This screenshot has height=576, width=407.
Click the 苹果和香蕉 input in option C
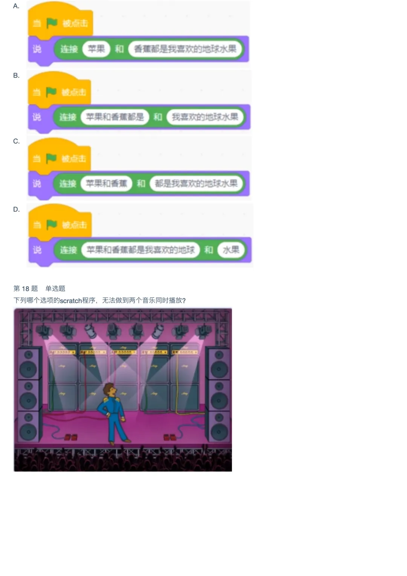(x=106, y=183)
